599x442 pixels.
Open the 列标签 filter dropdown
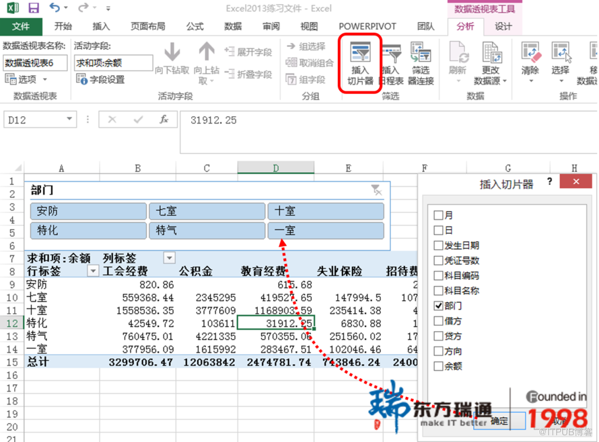pos(169,258)
